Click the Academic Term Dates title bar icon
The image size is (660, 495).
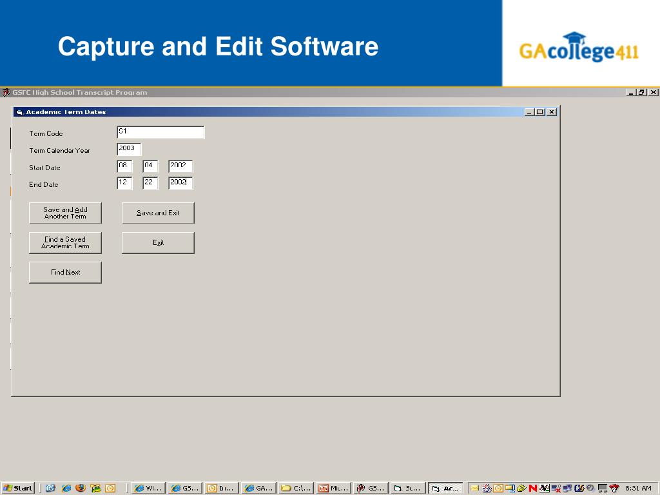click(19, 112)
